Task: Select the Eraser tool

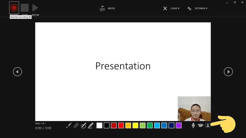Action: pos(76,125)
